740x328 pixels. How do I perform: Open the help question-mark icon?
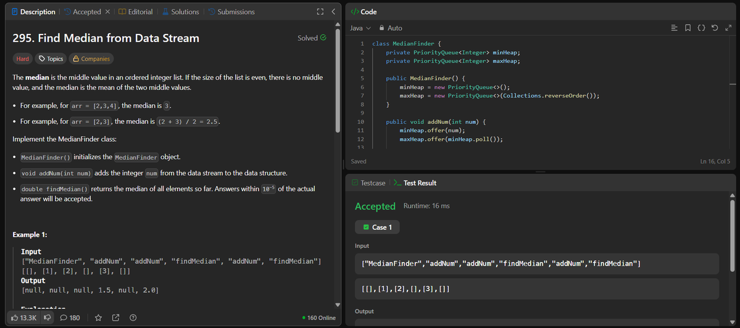coord(133,318)
